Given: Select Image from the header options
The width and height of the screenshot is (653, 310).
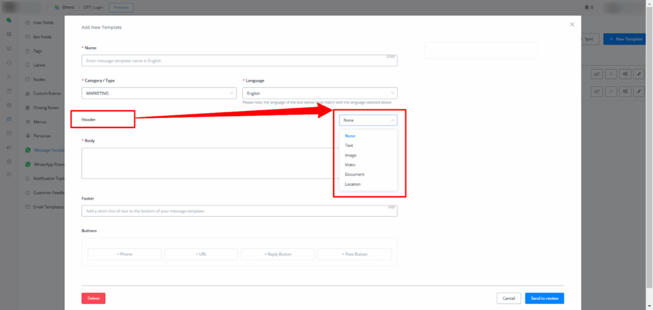Looking at the screenshot, I should (x=350, y=155).
